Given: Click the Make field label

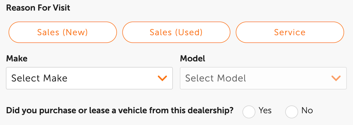Looking at the screenshot, I should coord(17,58).
